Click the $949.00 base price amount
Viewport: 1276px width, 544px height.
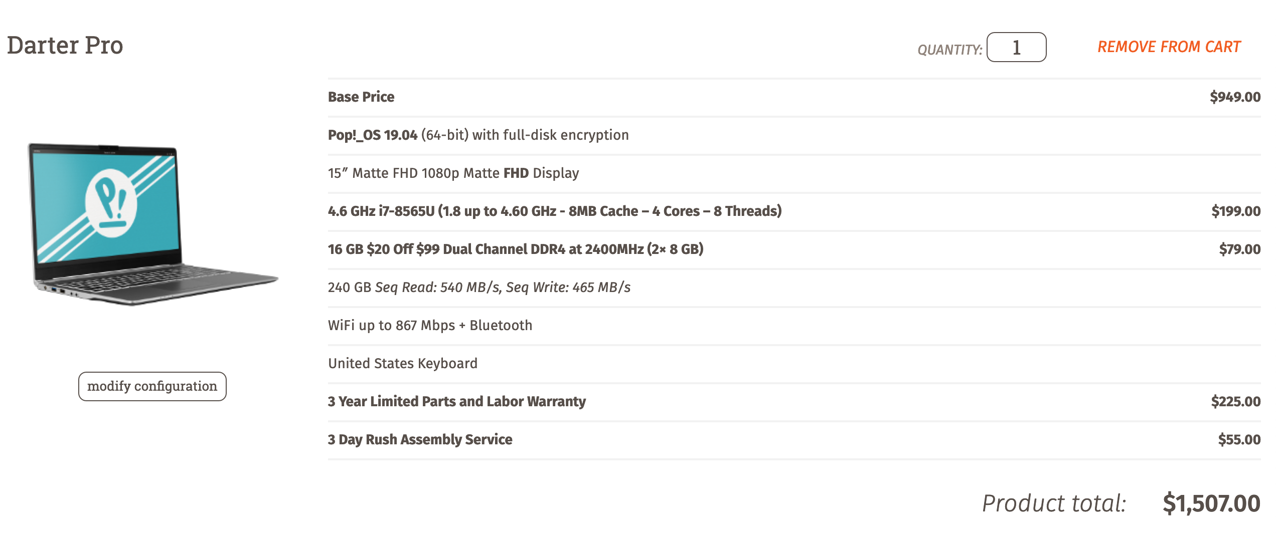tap(1234, 97)
